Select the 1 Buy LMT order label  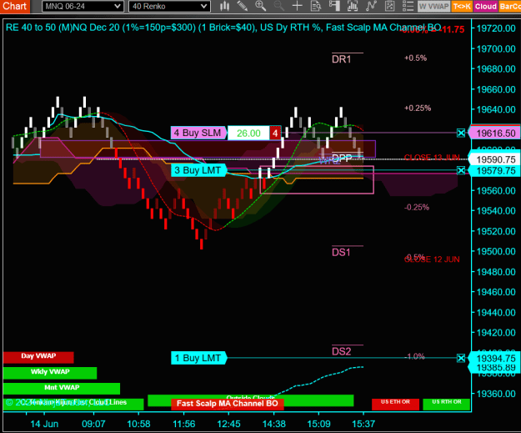(x=198, y=358)
